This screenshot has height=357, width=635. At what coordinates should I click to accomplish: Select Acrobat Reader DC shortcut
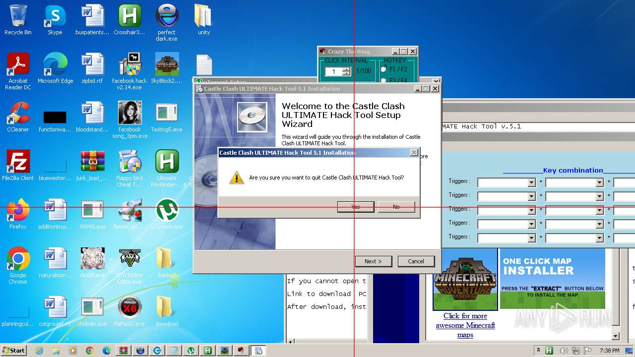(18, 71)
